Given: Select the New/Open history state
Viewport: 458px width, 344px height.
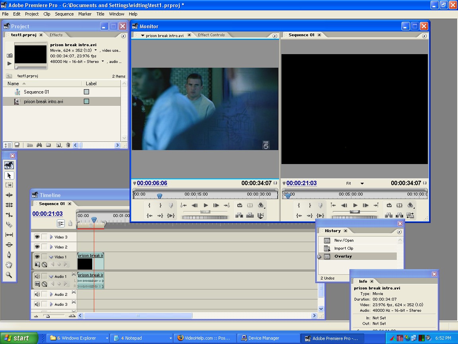Looking at the screenshot, I should [x=357, y=240].
